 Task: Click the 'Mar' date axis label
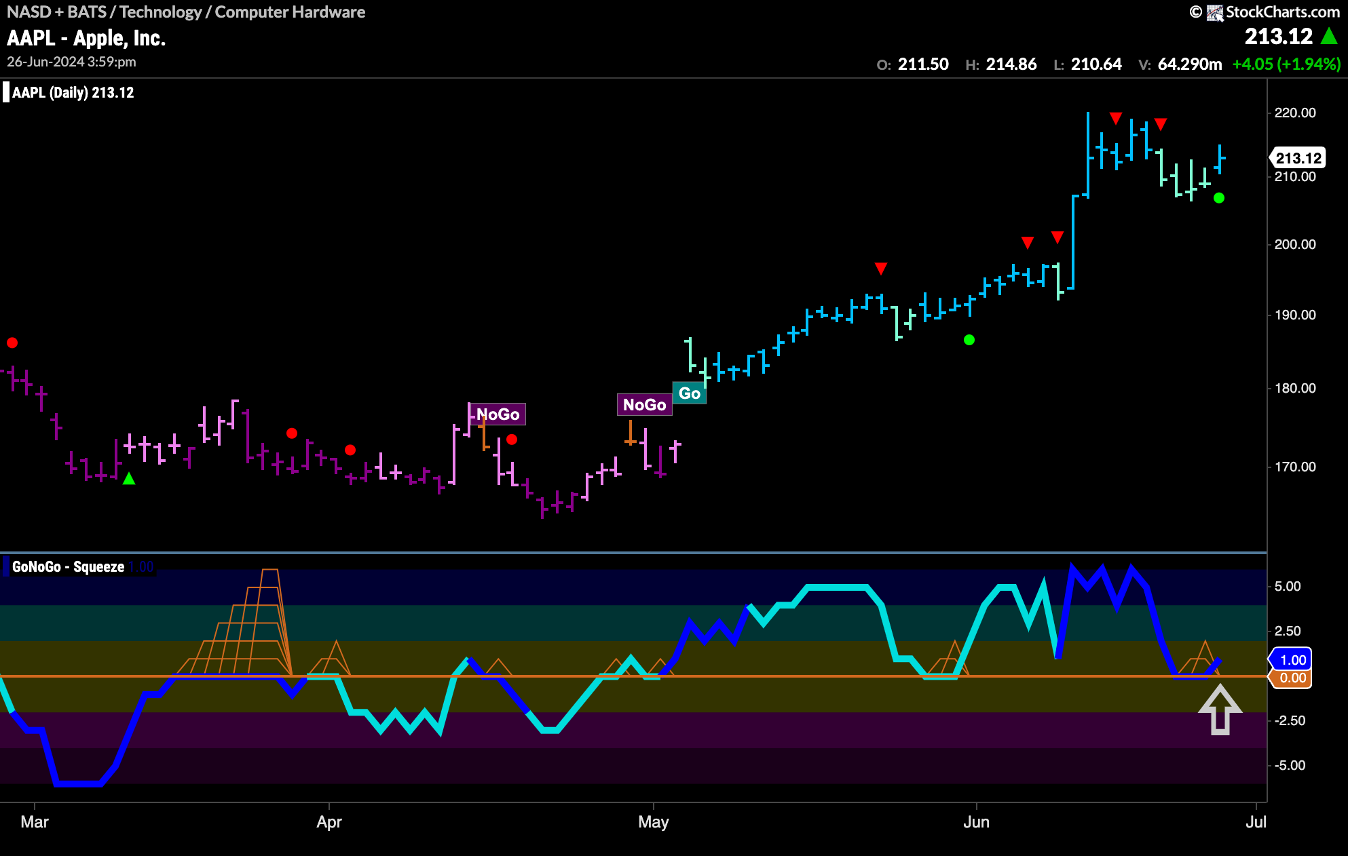click(35, 822)
